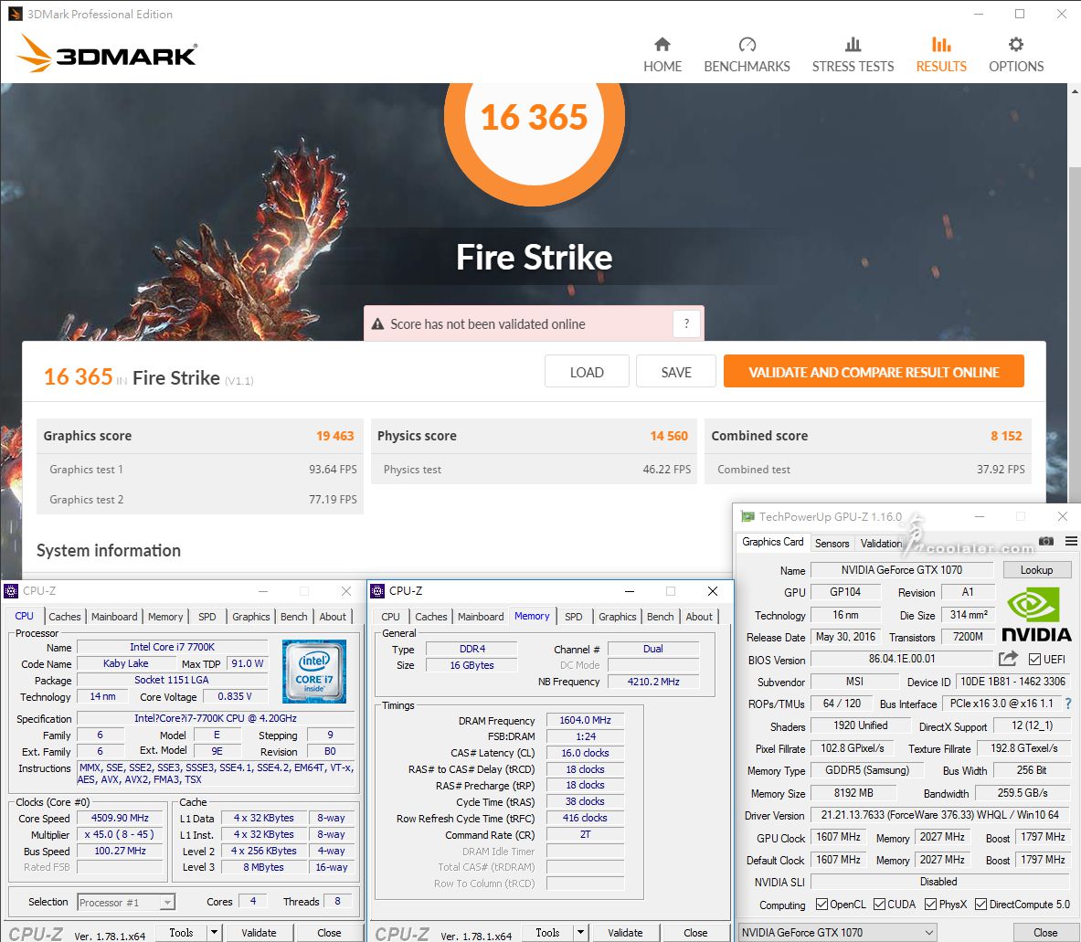Click the LOAD button
Screen dimensions: 1081x942
point(587,372)
